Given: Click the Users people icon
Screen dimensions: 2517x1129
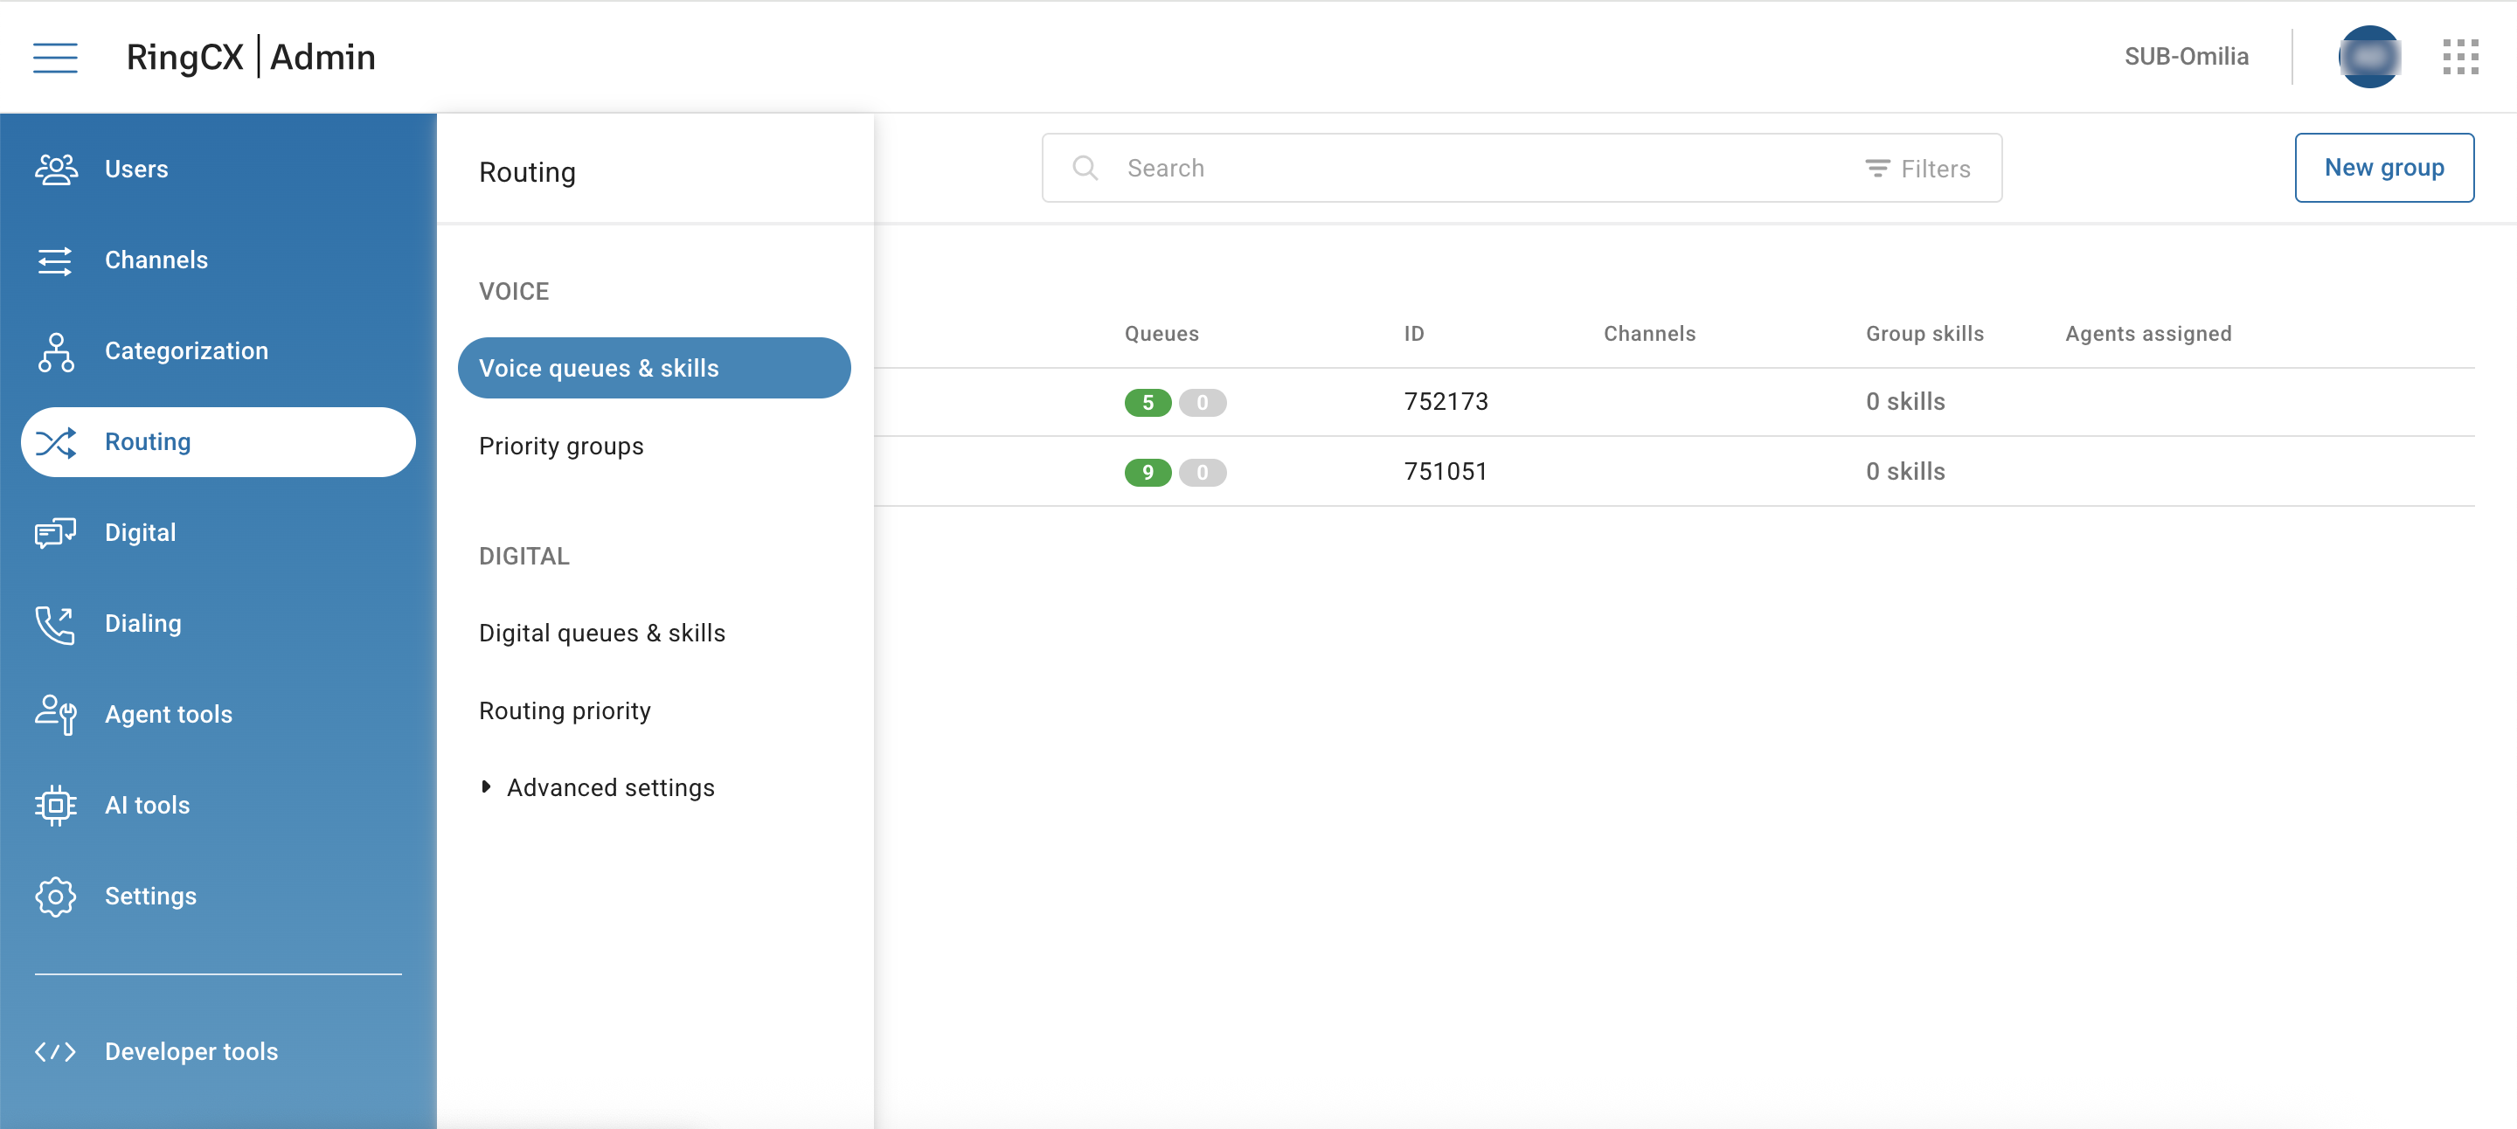Looking at the screenshot, I should (56, 169).
